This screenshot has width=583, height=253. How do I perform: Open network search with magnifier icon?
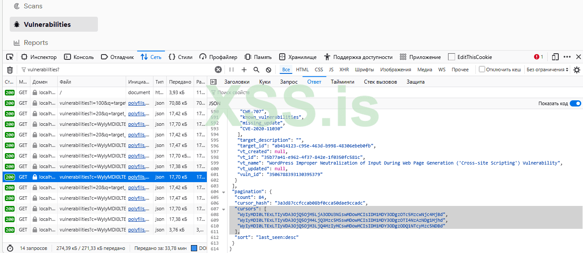(x=256, y=70)
